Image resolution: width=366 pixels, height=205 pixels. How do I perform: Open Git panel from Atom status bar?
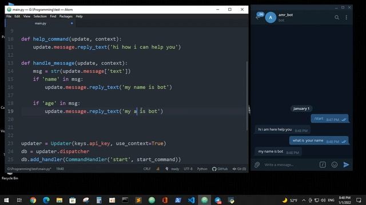(239, 169)
